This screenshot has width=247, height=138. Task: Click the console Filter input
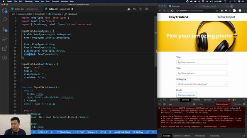click(206, 104)
